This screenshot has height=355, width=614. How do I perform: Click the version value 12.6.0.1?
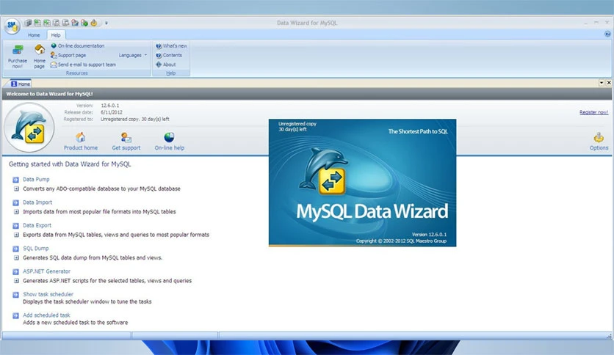click(x=109, y=106)
